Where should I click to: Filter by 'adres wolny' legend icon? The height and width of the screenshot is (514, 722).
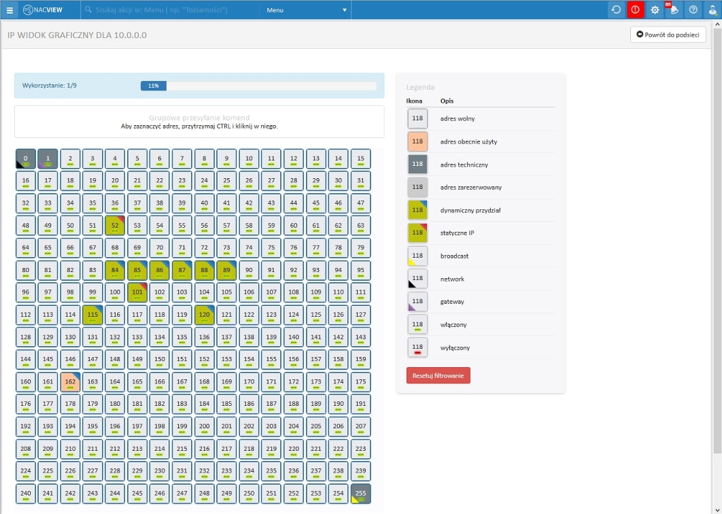(x=417, y=118)
